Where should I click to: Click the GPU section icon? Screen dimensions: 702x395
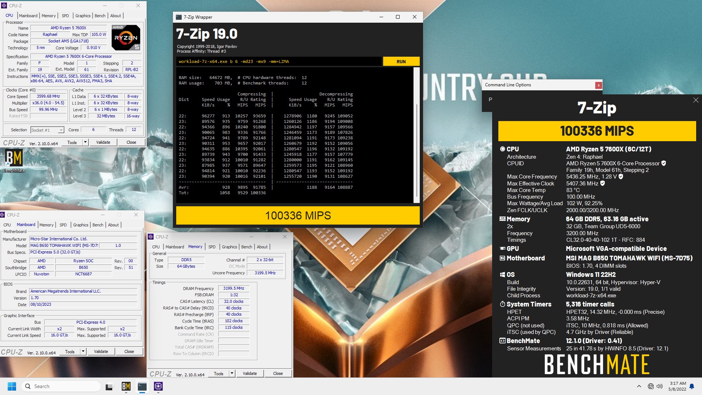(502, 249)
